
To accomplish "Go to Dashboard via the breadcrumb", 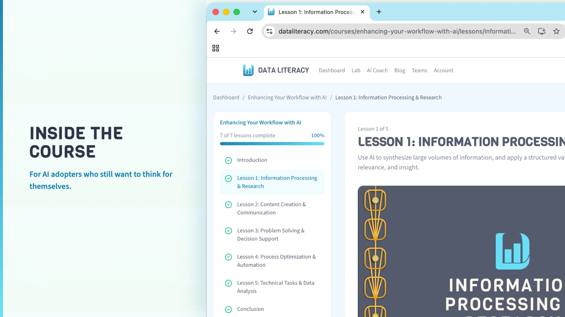I will (226, 98).
